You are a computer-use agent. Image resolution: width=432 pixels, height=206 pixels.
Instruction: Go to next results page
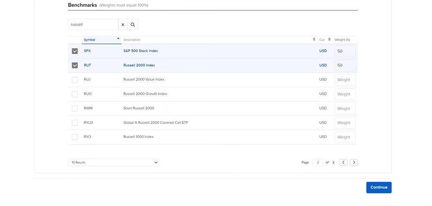[x=354, y=162]
